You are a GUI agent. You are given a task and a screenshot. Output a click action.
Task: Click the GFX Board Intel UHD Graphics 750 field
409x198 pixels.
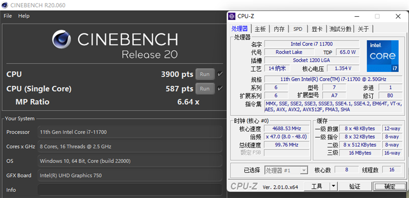pyautogui.click(x=130, y=176)
